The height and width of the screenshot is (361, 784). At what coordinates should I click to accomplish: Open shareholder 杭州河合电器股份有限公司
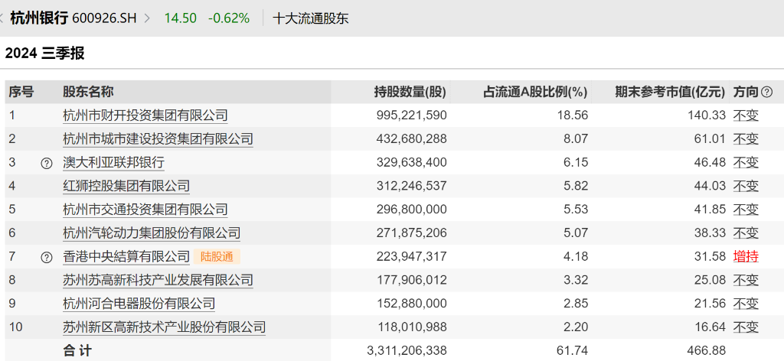139,304
